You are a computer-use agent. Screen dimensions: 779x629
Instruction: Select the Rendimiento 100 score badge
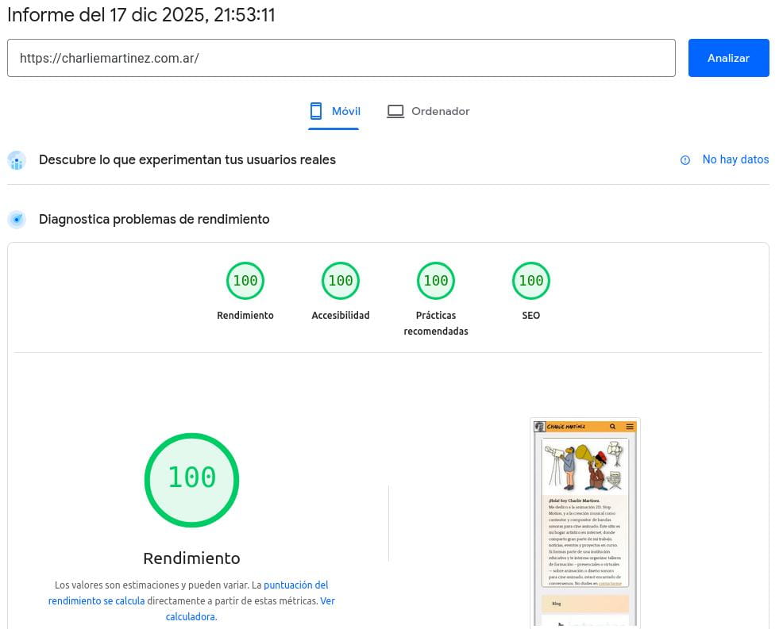pyautogui.click(x=245, y=281)
